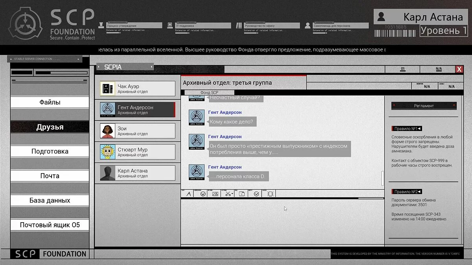Click the checkmark notify icon in toolbar
Viewport: 472px width, 265px height.
[256, 194]
